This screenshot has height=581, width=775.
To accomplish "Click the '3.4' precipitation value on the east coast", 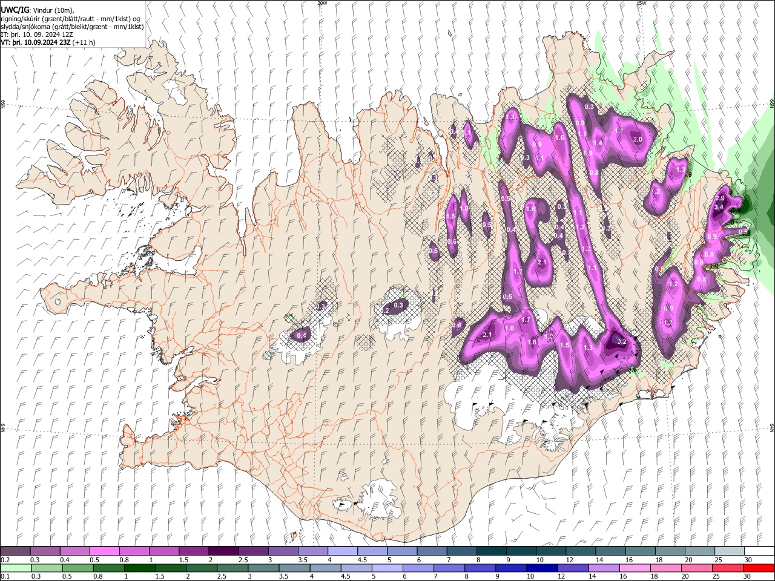I will point(719,208).
